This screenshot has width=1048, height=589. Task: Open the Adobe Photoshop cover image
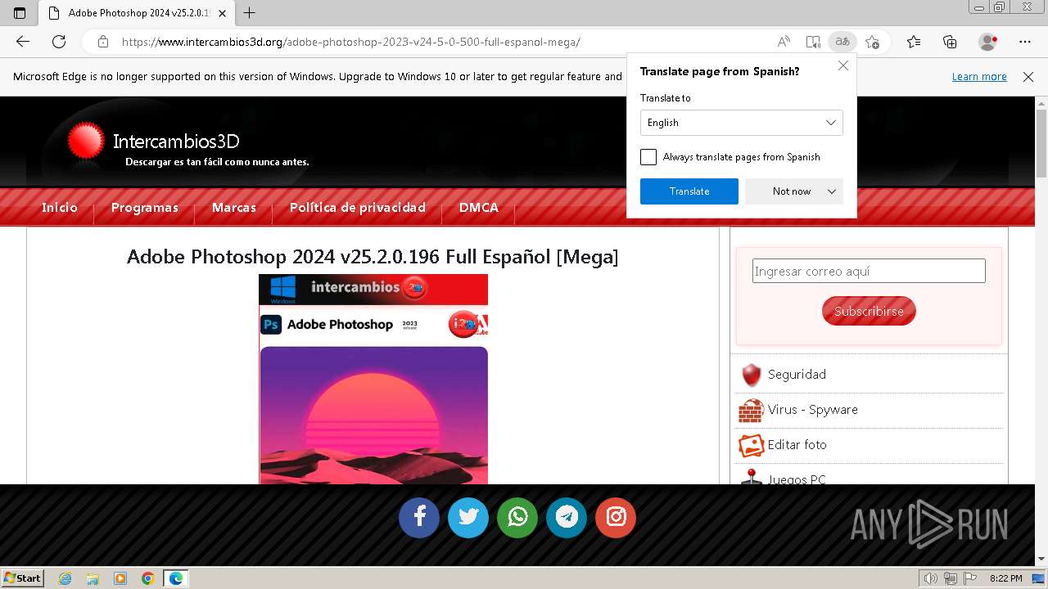pos(373,379)
